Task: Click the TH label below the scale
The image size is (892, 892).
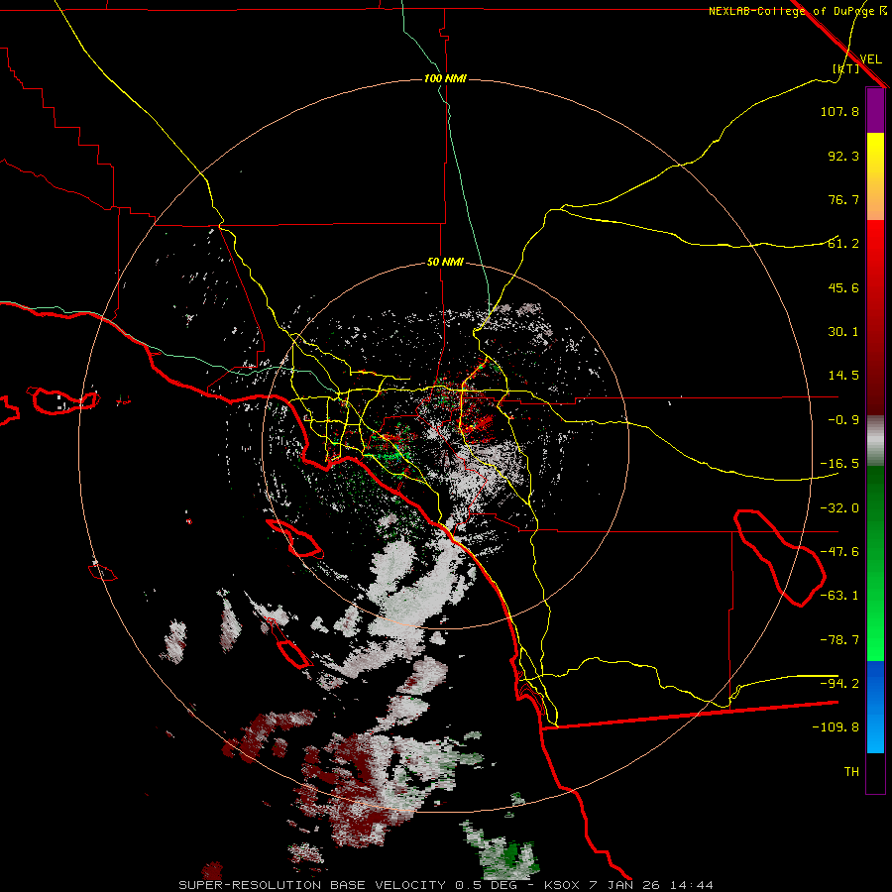Action: point(851,772)
